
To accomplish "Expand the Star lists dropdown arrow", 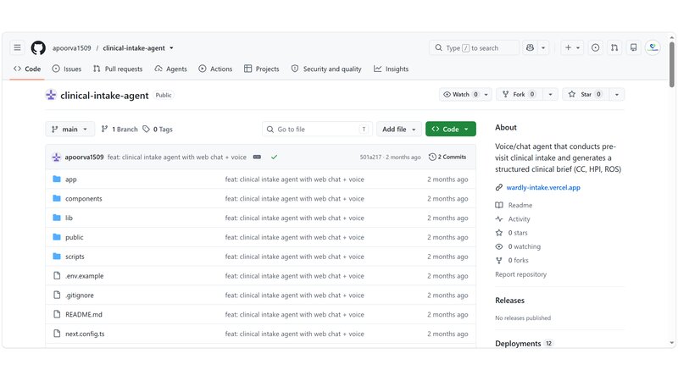I will (617, 94).
